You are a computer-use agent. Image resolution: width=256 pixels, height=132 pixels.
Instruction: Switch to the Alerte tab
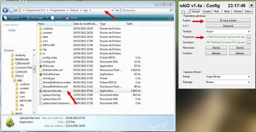point(227,11)
